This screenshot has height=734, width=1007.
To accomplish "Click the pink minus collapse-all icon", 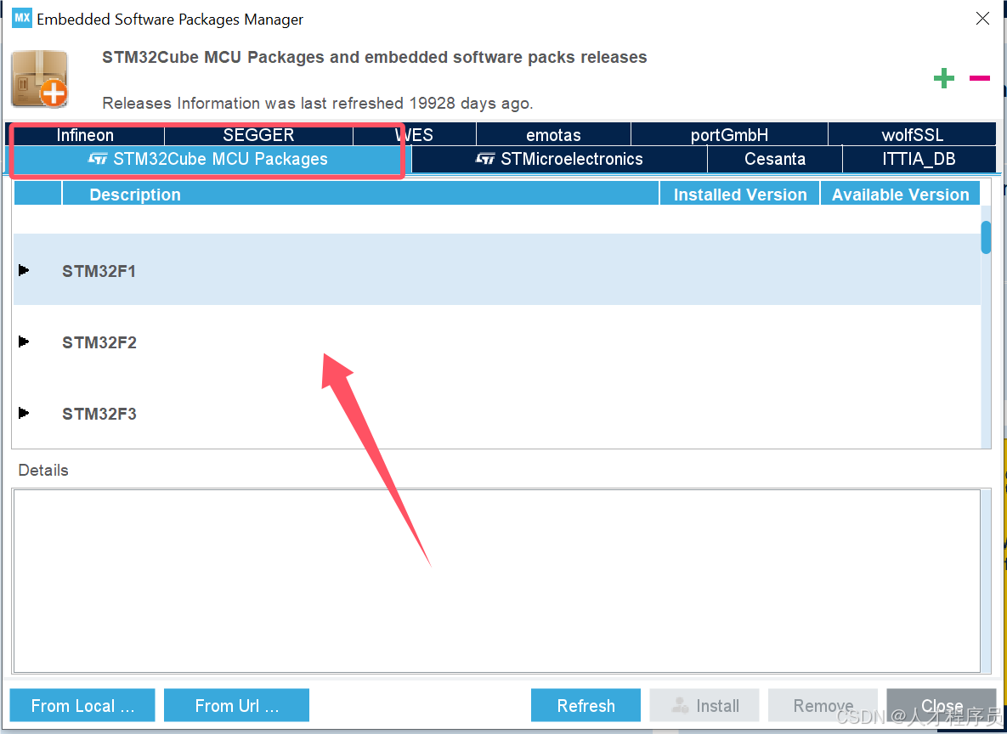I will pos(980,78).
